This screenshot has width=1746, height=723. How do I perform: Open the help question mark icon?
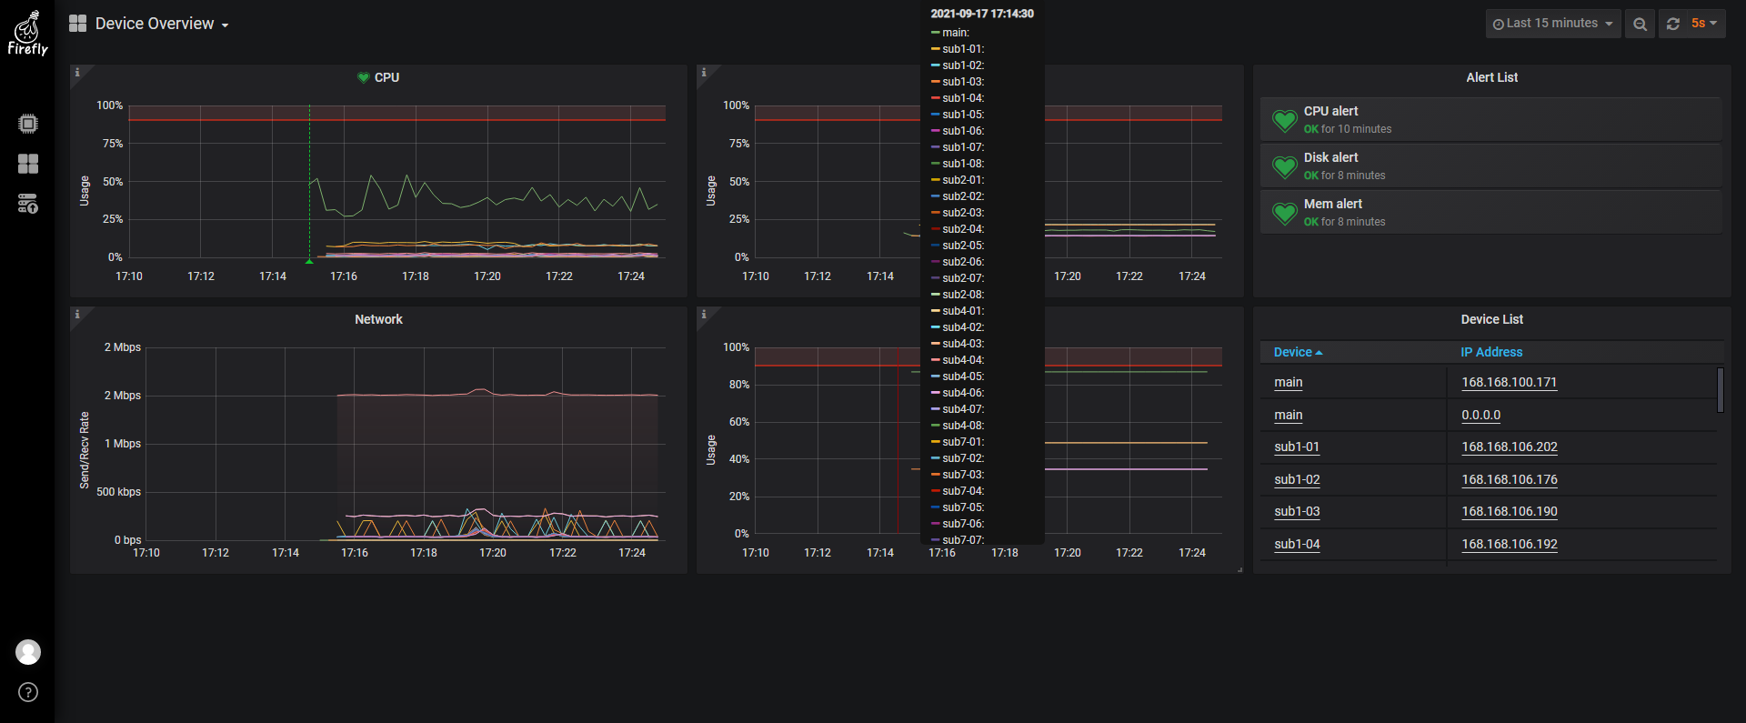pyautogui.click(x=28, y=692)
